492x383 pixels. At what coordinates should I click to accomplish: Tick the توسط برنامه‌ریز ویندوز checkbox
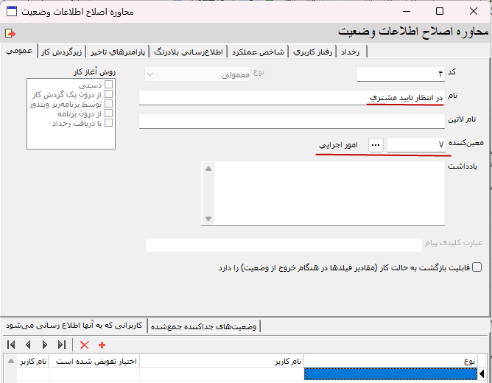pos(109,104)
